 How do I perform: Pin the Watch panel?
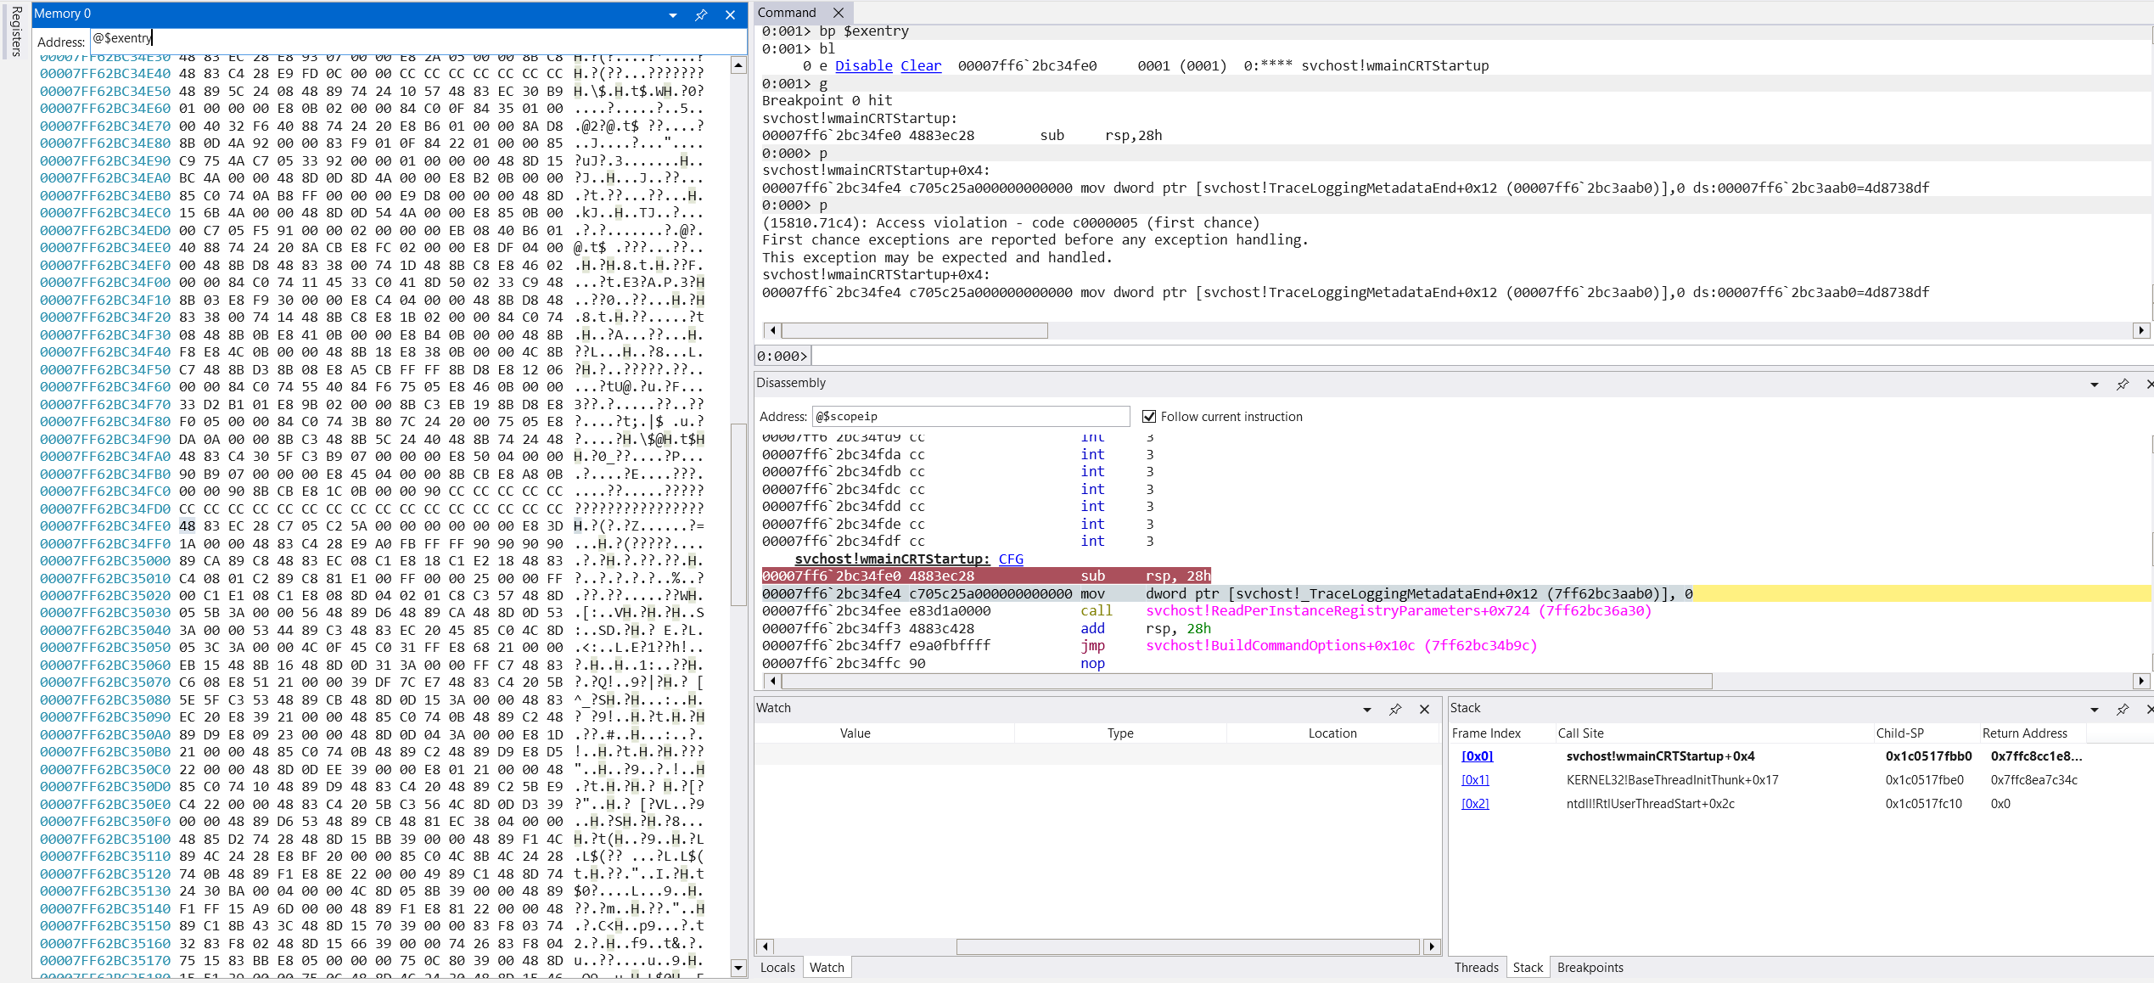point(1395,709)
